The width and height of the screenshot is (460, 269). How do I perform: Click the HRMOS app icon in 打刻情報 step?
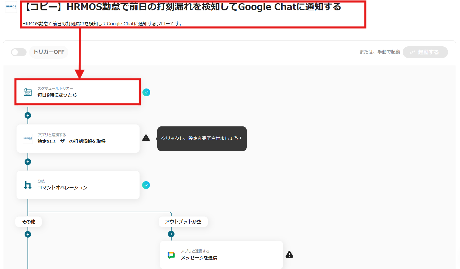[x=28, y=138]
